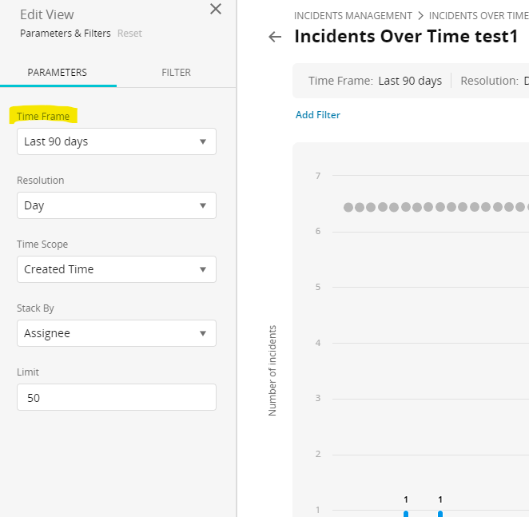The width and height of the screenshot is (529, 517).
Task: Switch to the Filter tab
Action: click(x=176, y=72)
